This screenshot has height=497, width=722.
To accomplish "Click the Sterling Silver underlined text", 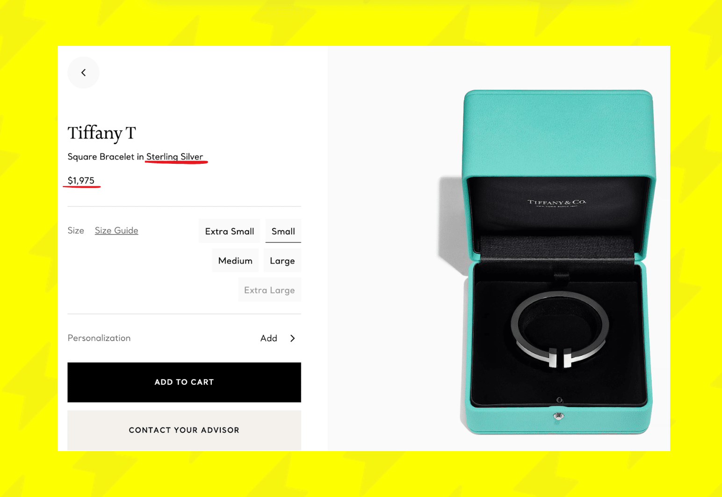I will pos(175,157).
